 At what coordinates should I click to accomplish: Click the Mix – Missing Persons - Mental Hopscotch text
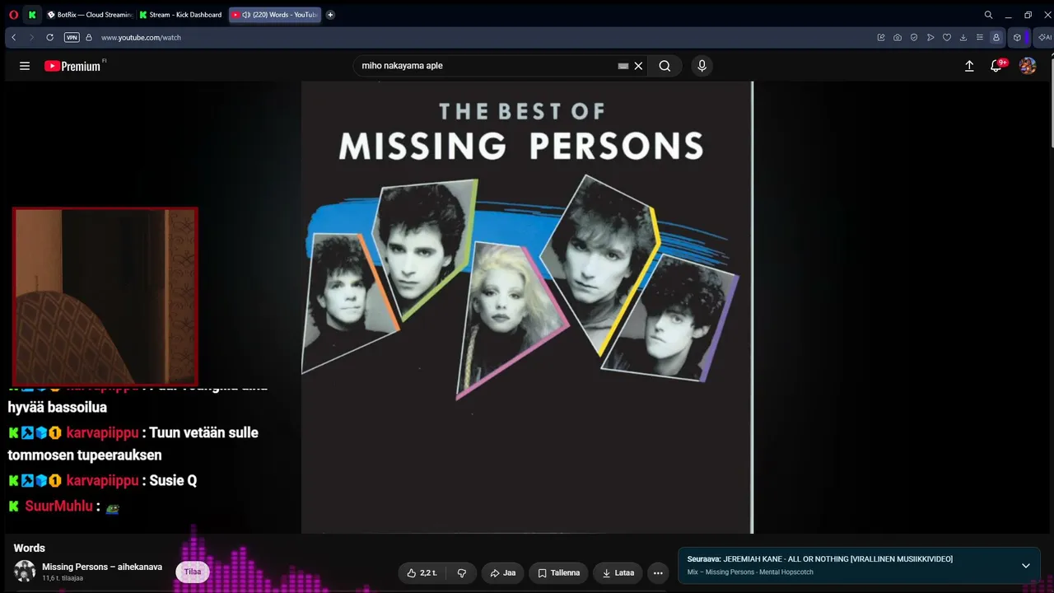(x=750, y=572)
